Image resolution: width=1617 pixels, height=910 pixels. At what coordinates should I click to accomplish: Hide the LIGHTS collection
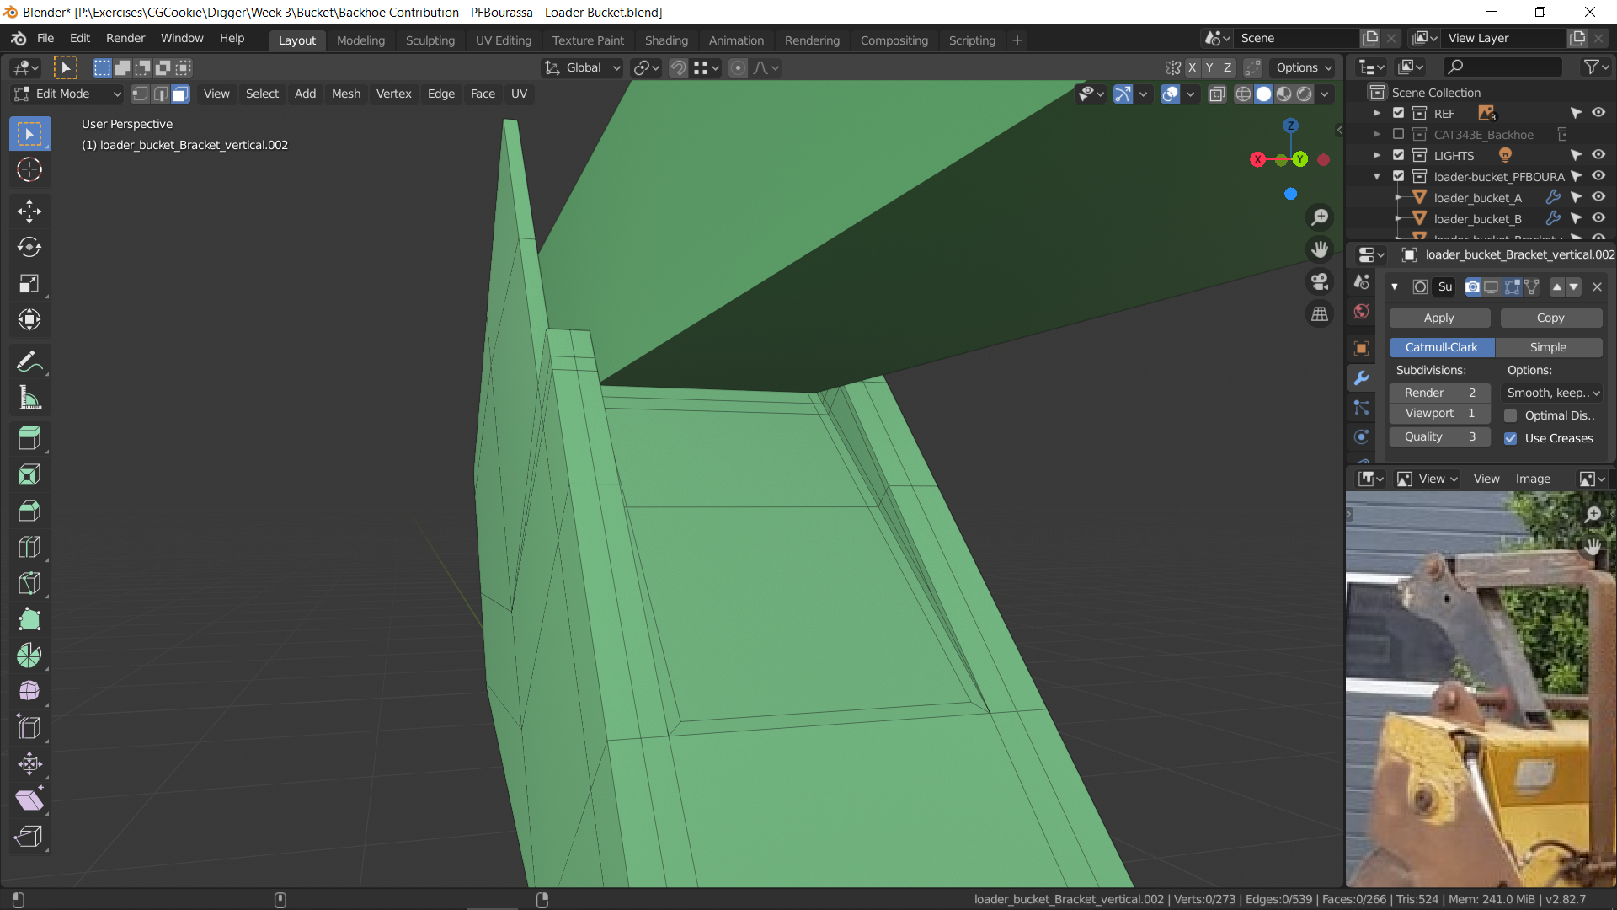point(1598,155)
